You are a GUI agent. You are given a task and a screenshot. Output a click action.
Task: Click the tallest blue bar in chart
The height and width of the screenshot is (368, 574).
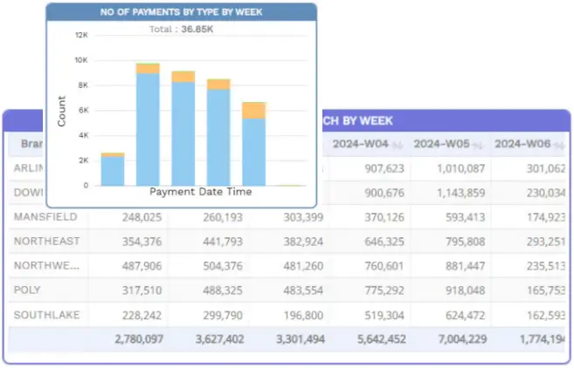(148, 131)
